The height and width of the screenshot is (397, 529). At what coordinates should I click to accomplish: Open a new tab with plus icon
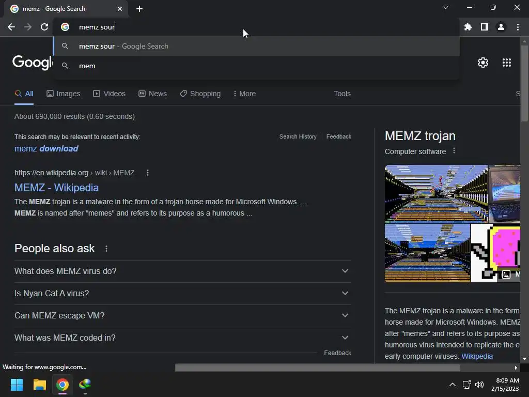139,9
